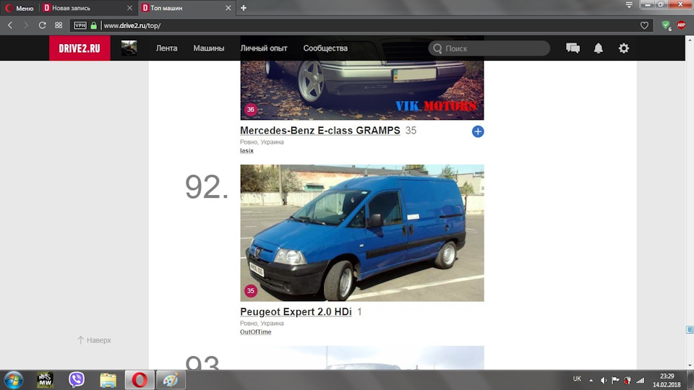
Task: Open the Windows Start button
Action: pyautogui.click(x=14, y=380)
